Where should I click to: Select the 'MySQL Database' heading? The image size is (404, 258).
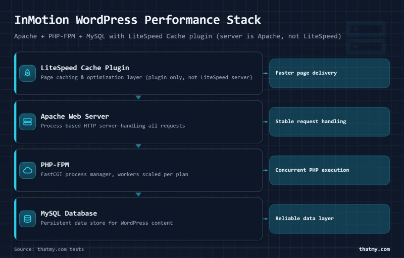click(x=69, y=214)
